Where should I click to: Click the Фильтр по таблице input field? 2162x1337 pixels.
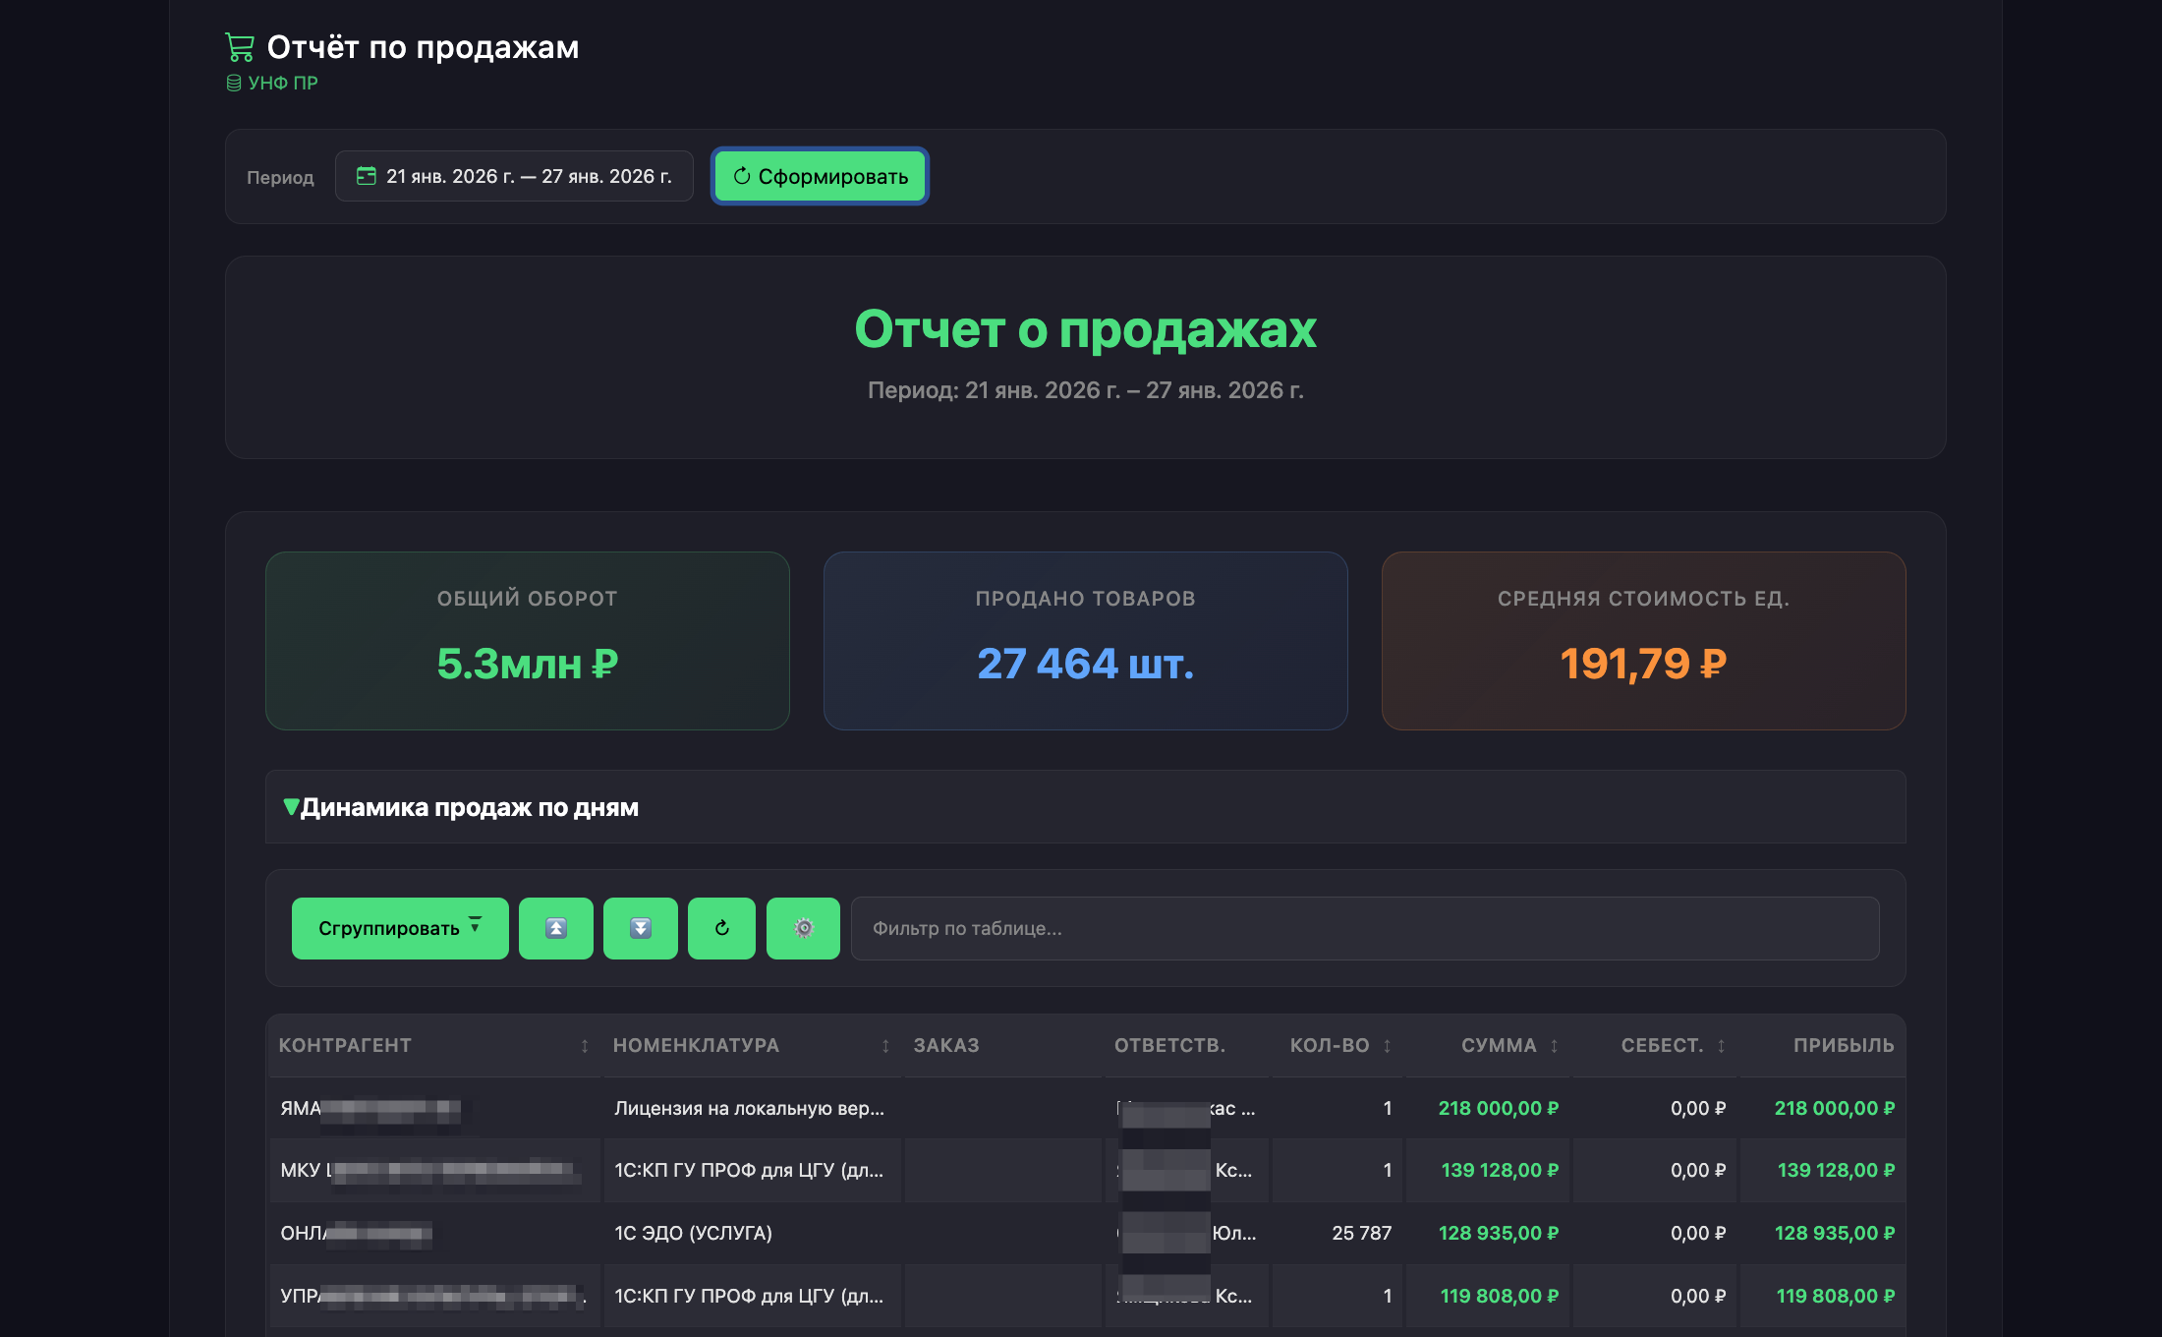[1366, 928]
